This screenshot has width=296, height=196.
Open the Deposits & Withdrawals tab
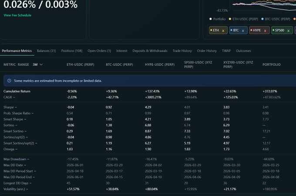[x=150, y=51]
